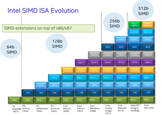Click the Intel SIMD ISA Evolution title
This screenshot has height=115, width=163.
(43, 11)
